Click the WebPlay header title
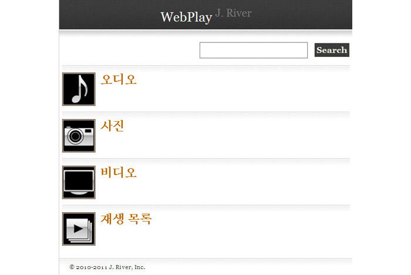 tap(186, 17)
